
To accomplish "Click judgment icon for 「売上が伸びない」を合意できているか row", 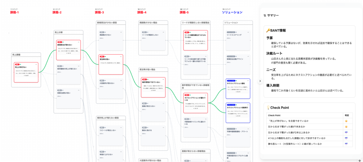I will (x=346, y=121).
